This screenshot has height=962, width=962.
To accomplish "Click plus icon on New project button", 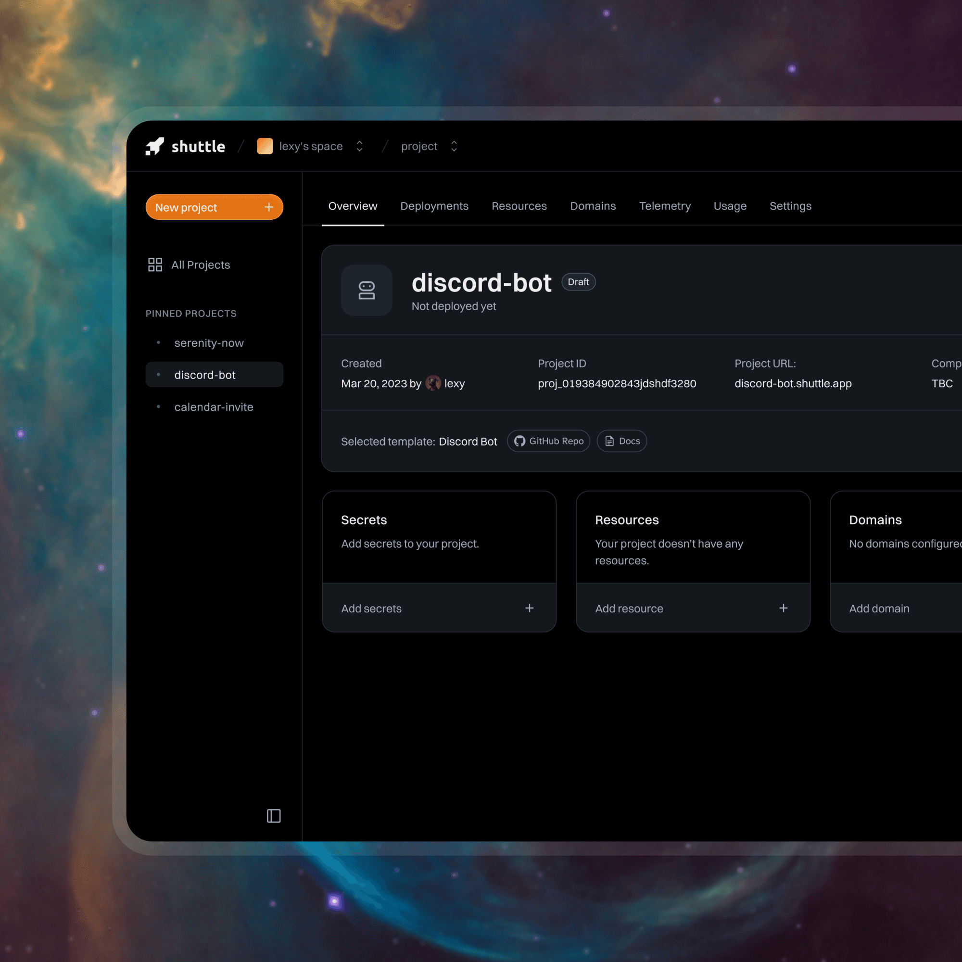I will 269,207.
